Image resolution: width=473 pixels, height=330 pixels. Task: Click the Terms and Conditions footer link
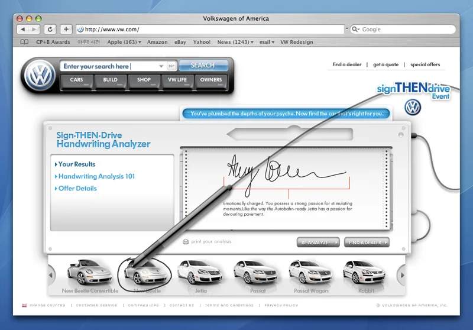[x=229, y=305]
